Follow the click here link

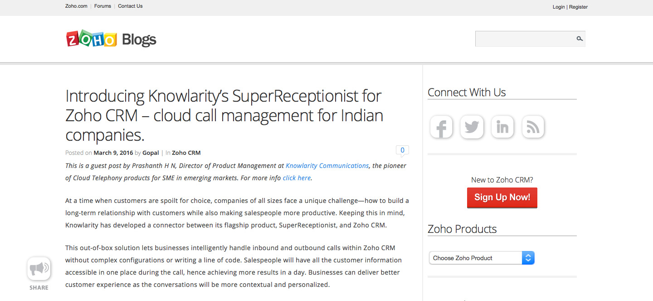297,178
